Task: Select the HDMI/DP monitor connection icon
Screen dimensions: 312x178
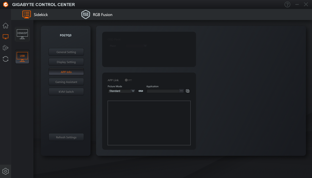Action: 22,34
